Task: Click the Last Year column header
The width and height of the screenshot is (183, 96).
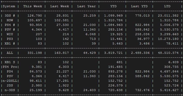Action: pos(86,6)
